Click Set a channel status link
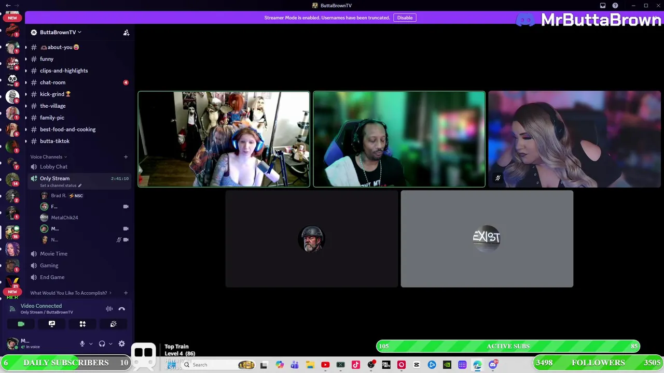664x373 pixels. (61, 185)
